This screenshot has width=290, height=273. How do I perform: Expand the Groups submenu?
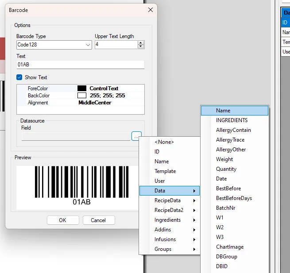(x=170, y=249)
